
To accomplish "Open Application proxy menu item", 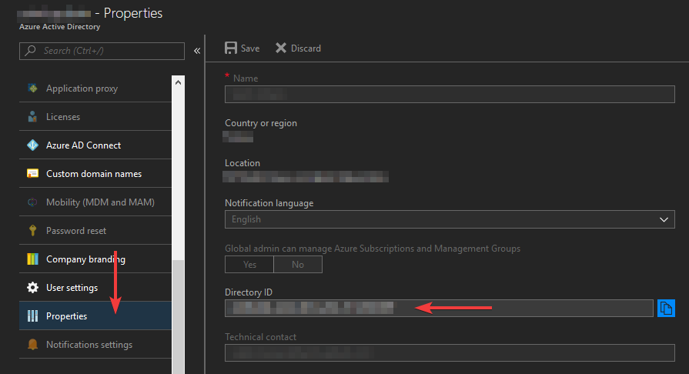I will tap(95, 88).
